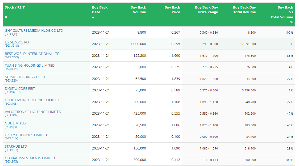This screenshot has width=299, height=166.
Task: Select ticker text (SGX:J91U)
Action: click(x=12, y=46)
